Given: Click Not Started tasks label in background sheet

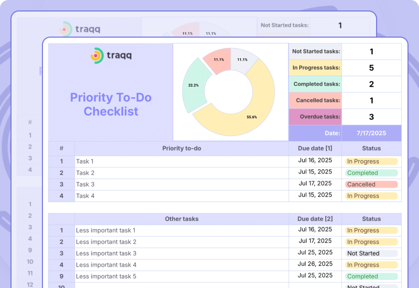Looking at the screenshot, I should tap(284, 25).
